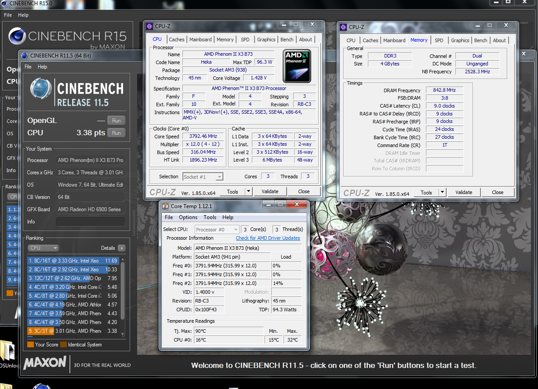Screen dimensions: 538x389
Task: Select ranking row 12C/12T @ 2.62 GHz
Action: [x=73, y=278]
